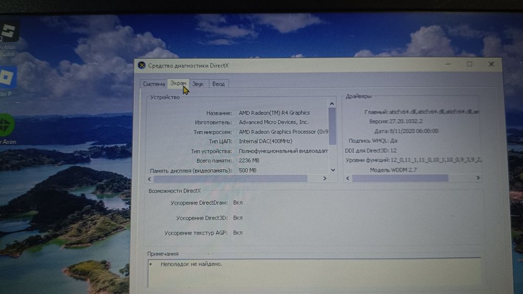
Task: Open the Ввод tab
Action: coord(219,84)
